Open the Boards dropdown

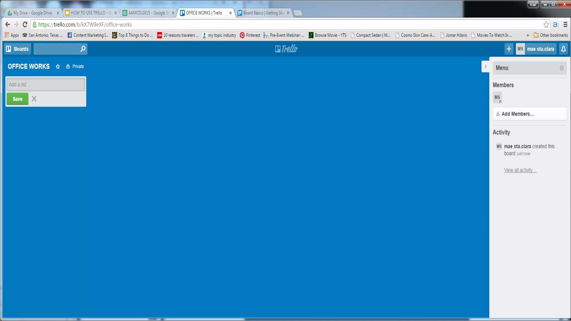pyautogui.click(x=18, y=49)
